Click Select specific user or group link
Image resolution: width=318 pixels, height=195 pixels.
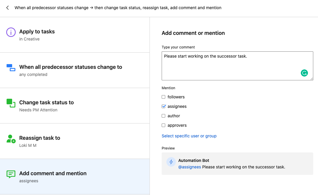(x=189, y=136)
